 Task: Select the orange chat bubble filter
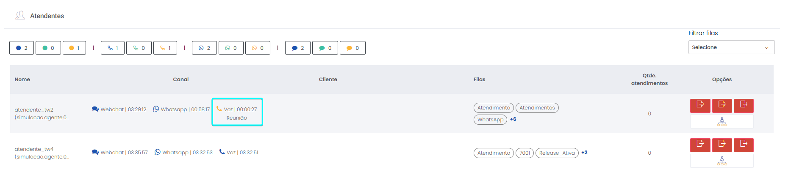pyautogui.click(x=352, y=48)
